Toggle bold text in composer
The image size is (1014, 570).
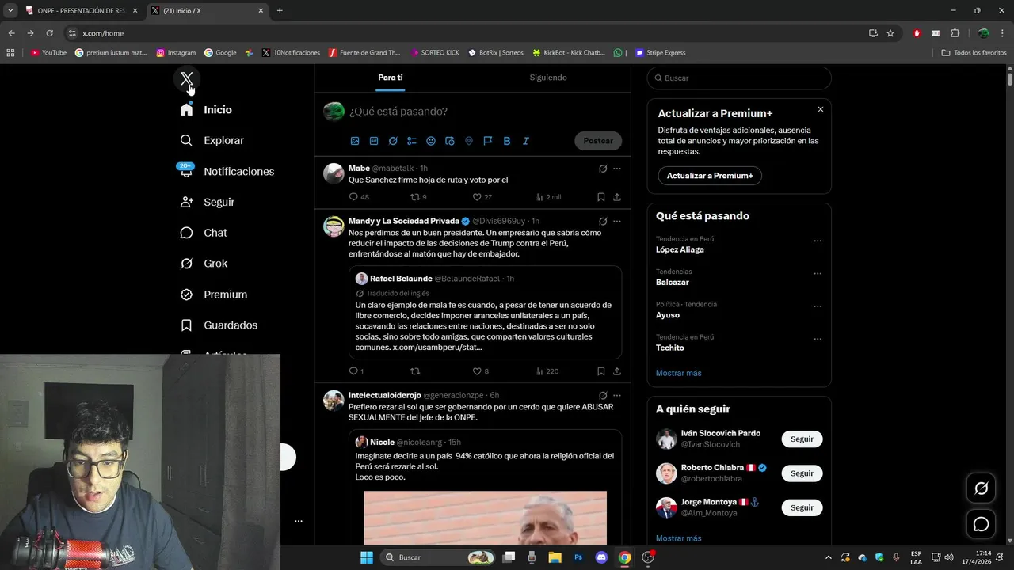click(507, 141)
